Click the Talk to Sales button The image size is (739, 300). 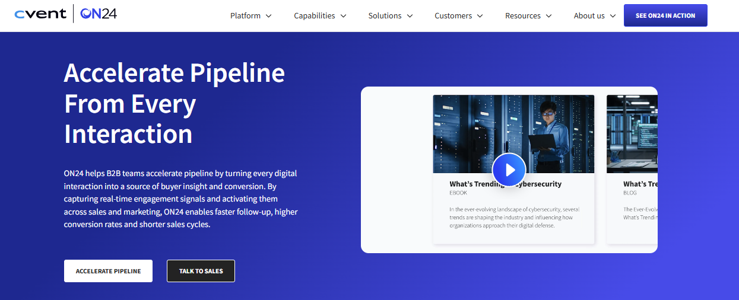[x=201, y=271]
